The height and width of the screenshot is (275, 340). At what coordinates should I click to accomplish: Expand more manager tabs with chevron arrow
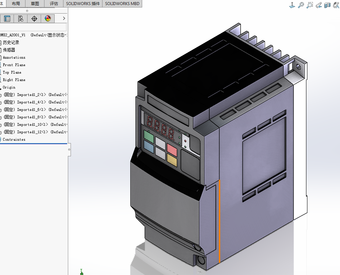click(64, 19)
